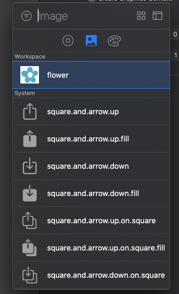Select the flower thumbnail image
This screenshot has width=179, height=294.
pos(30,75)
